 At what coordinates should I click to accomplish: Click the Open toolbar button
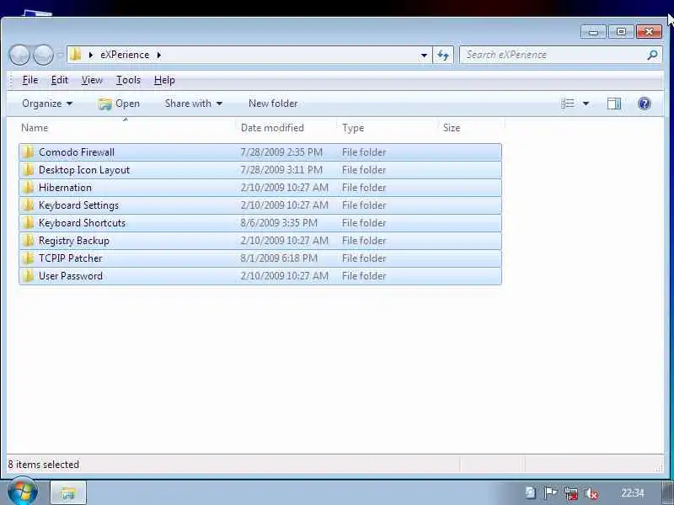point(119,104)
